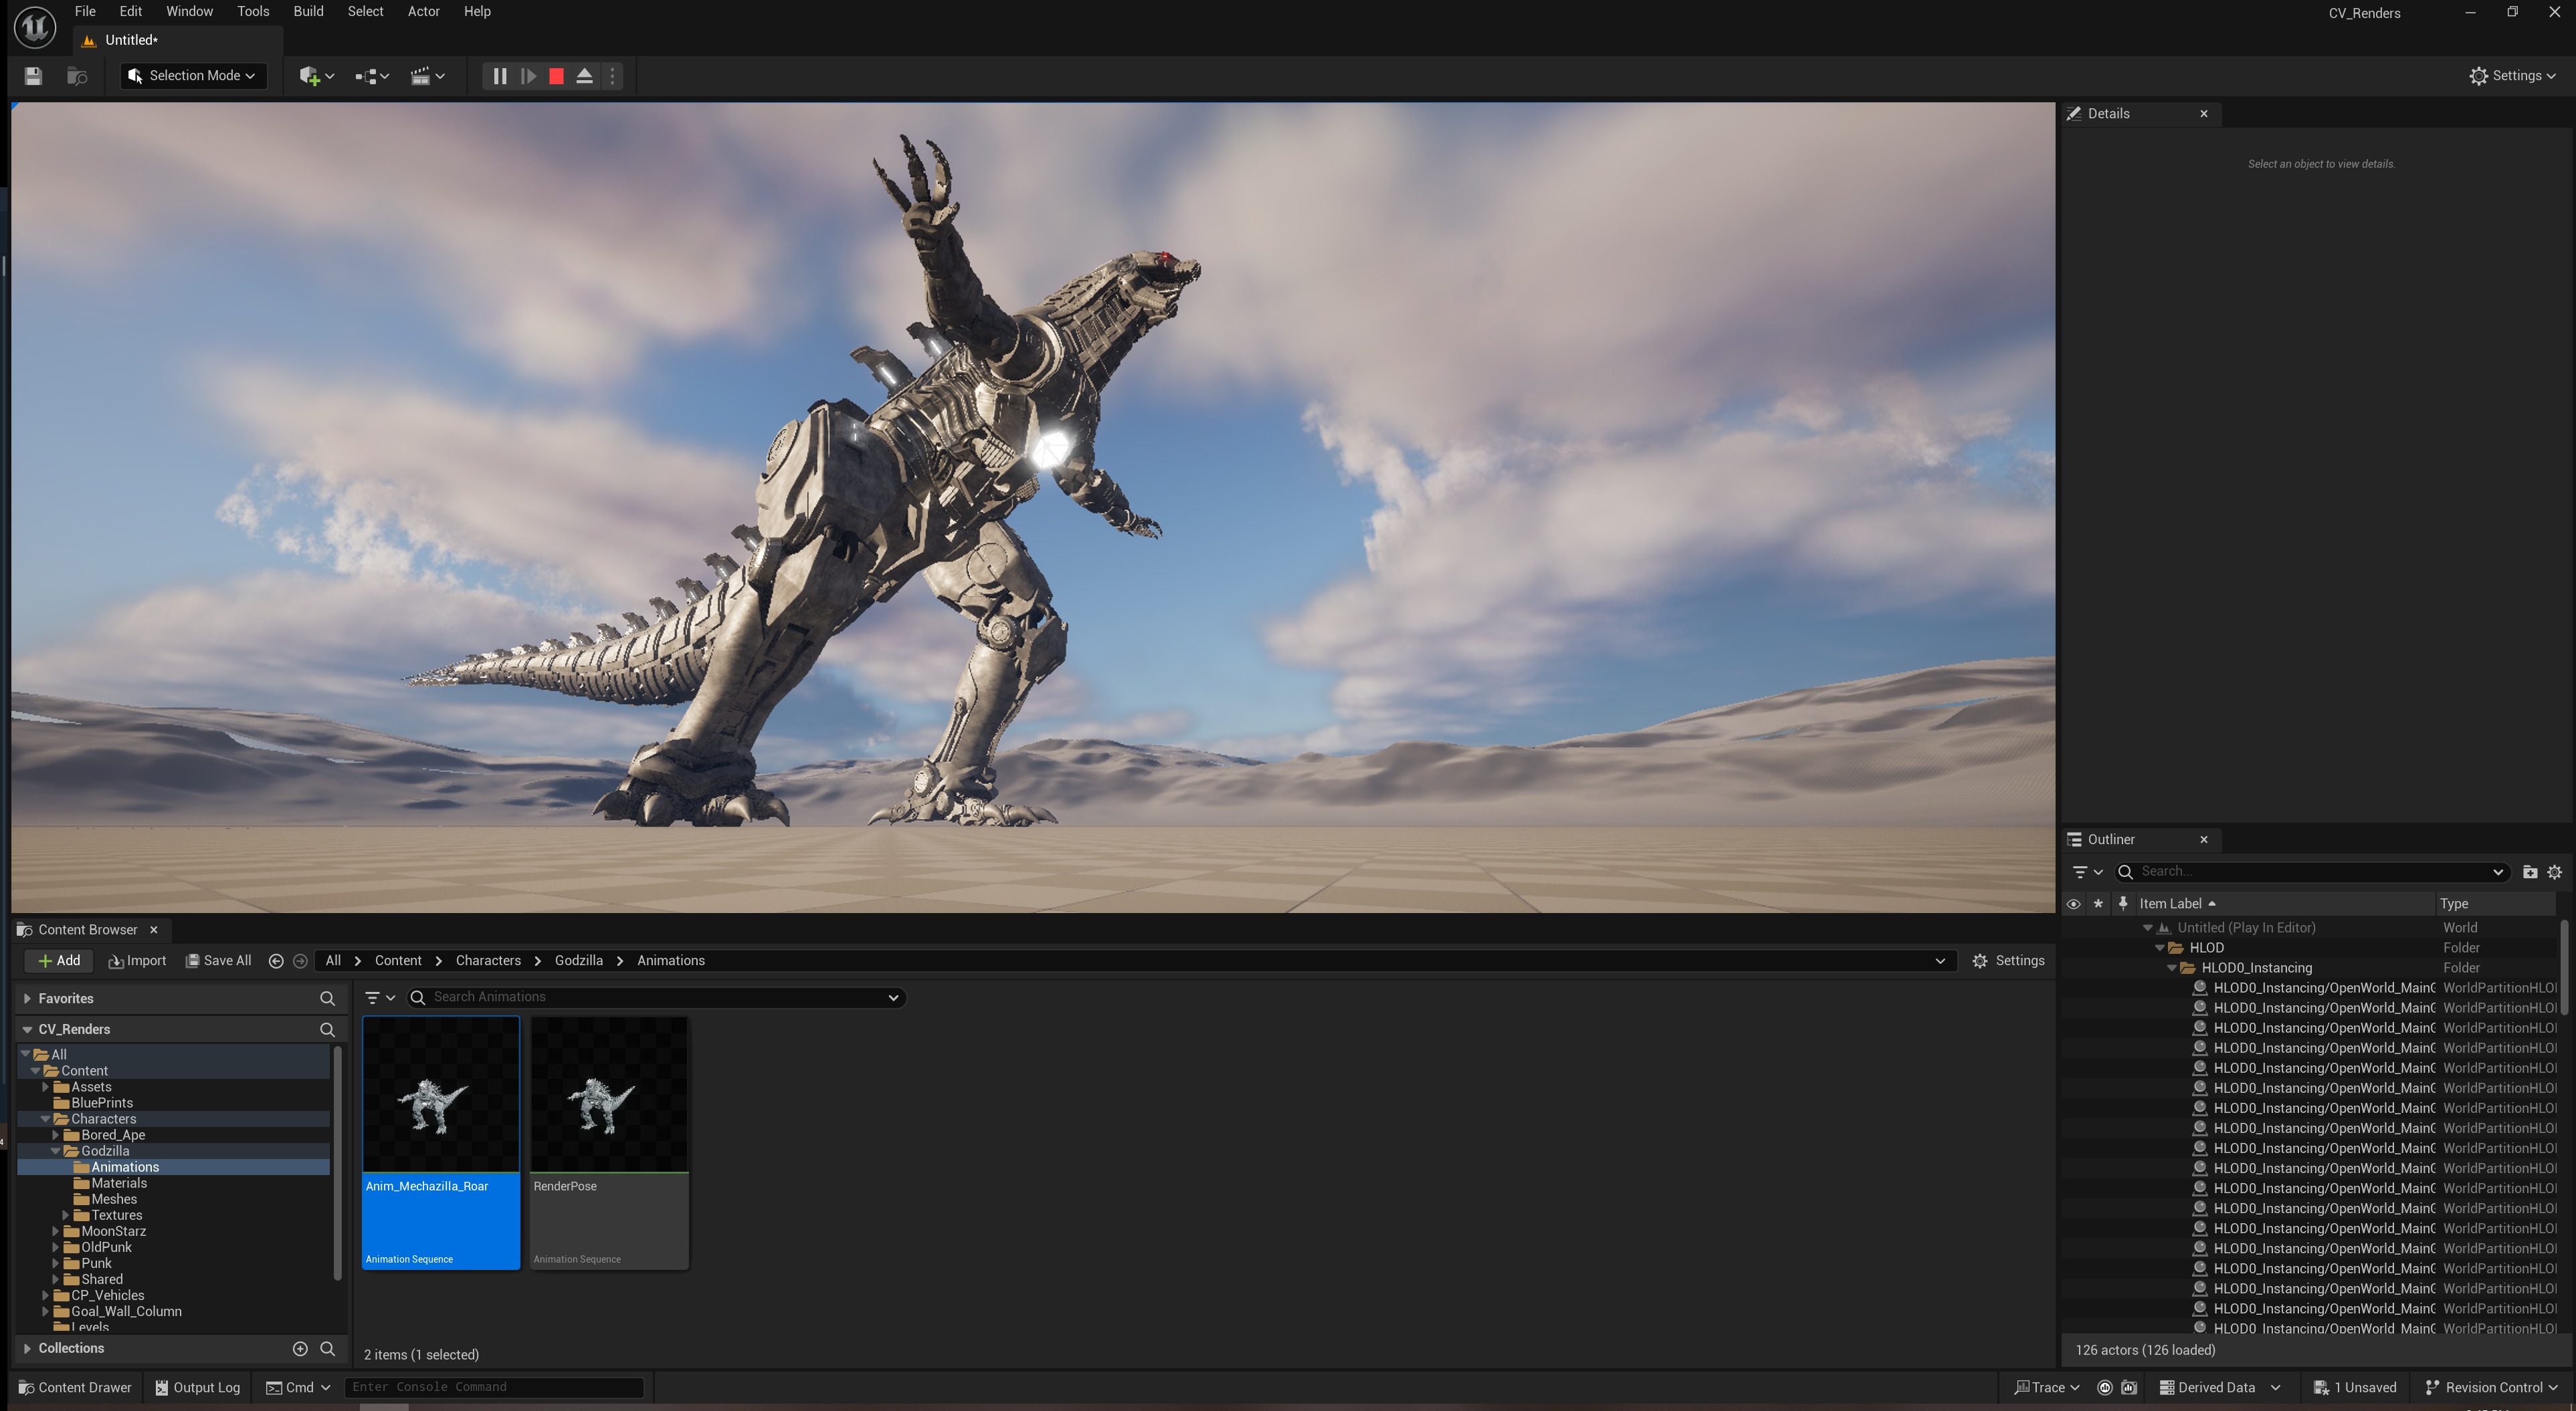This screenshot has width=2576, height=1411.
Task: Click the Unreal Engine logo icon
Action: pos(34,27)
